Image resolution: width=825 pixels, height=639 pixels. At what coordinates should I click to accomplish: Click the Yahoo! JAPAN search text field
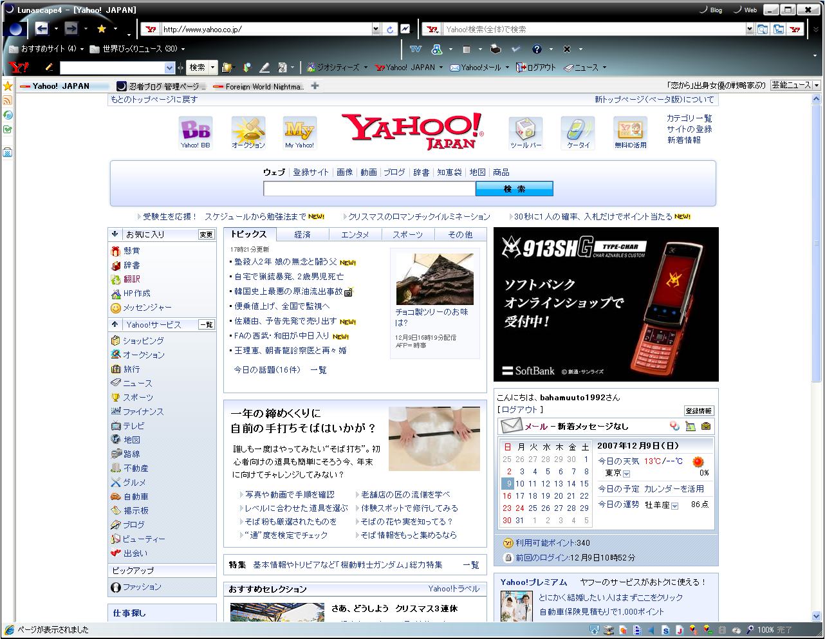coord(369,189)
